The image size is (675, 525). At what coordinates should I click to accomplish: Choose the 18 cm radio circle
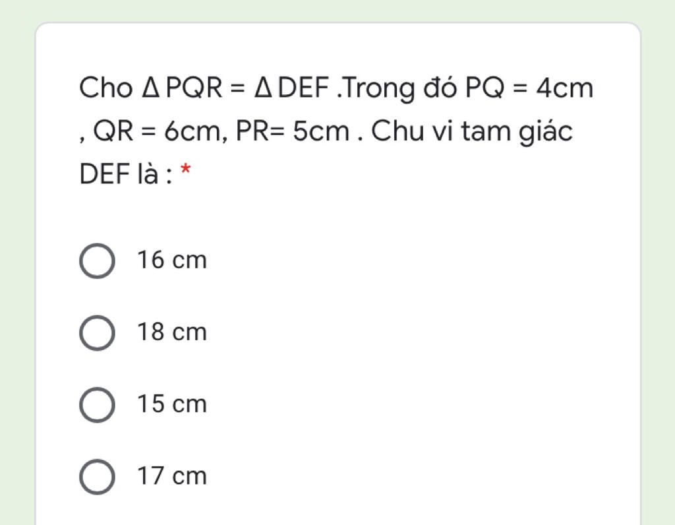pos(97,332)
